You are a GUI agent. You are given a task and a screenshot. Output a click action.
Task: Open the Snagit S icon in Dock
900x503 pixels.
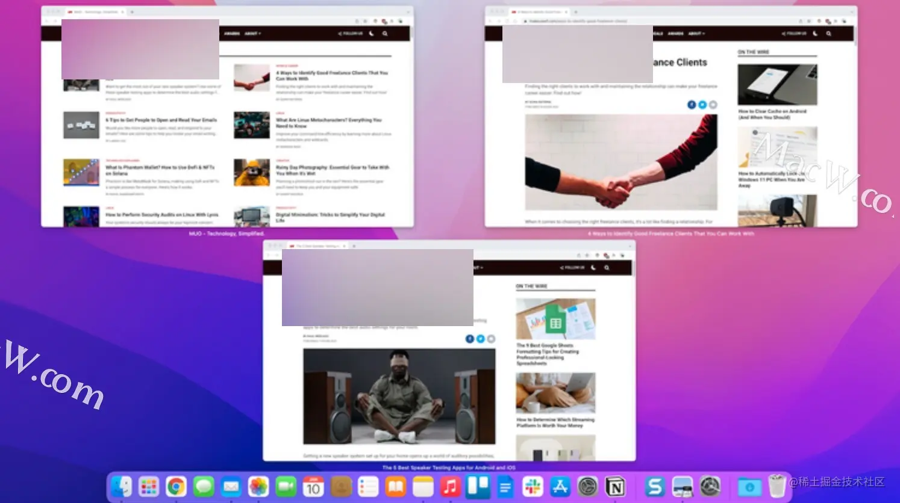(655, 486)
